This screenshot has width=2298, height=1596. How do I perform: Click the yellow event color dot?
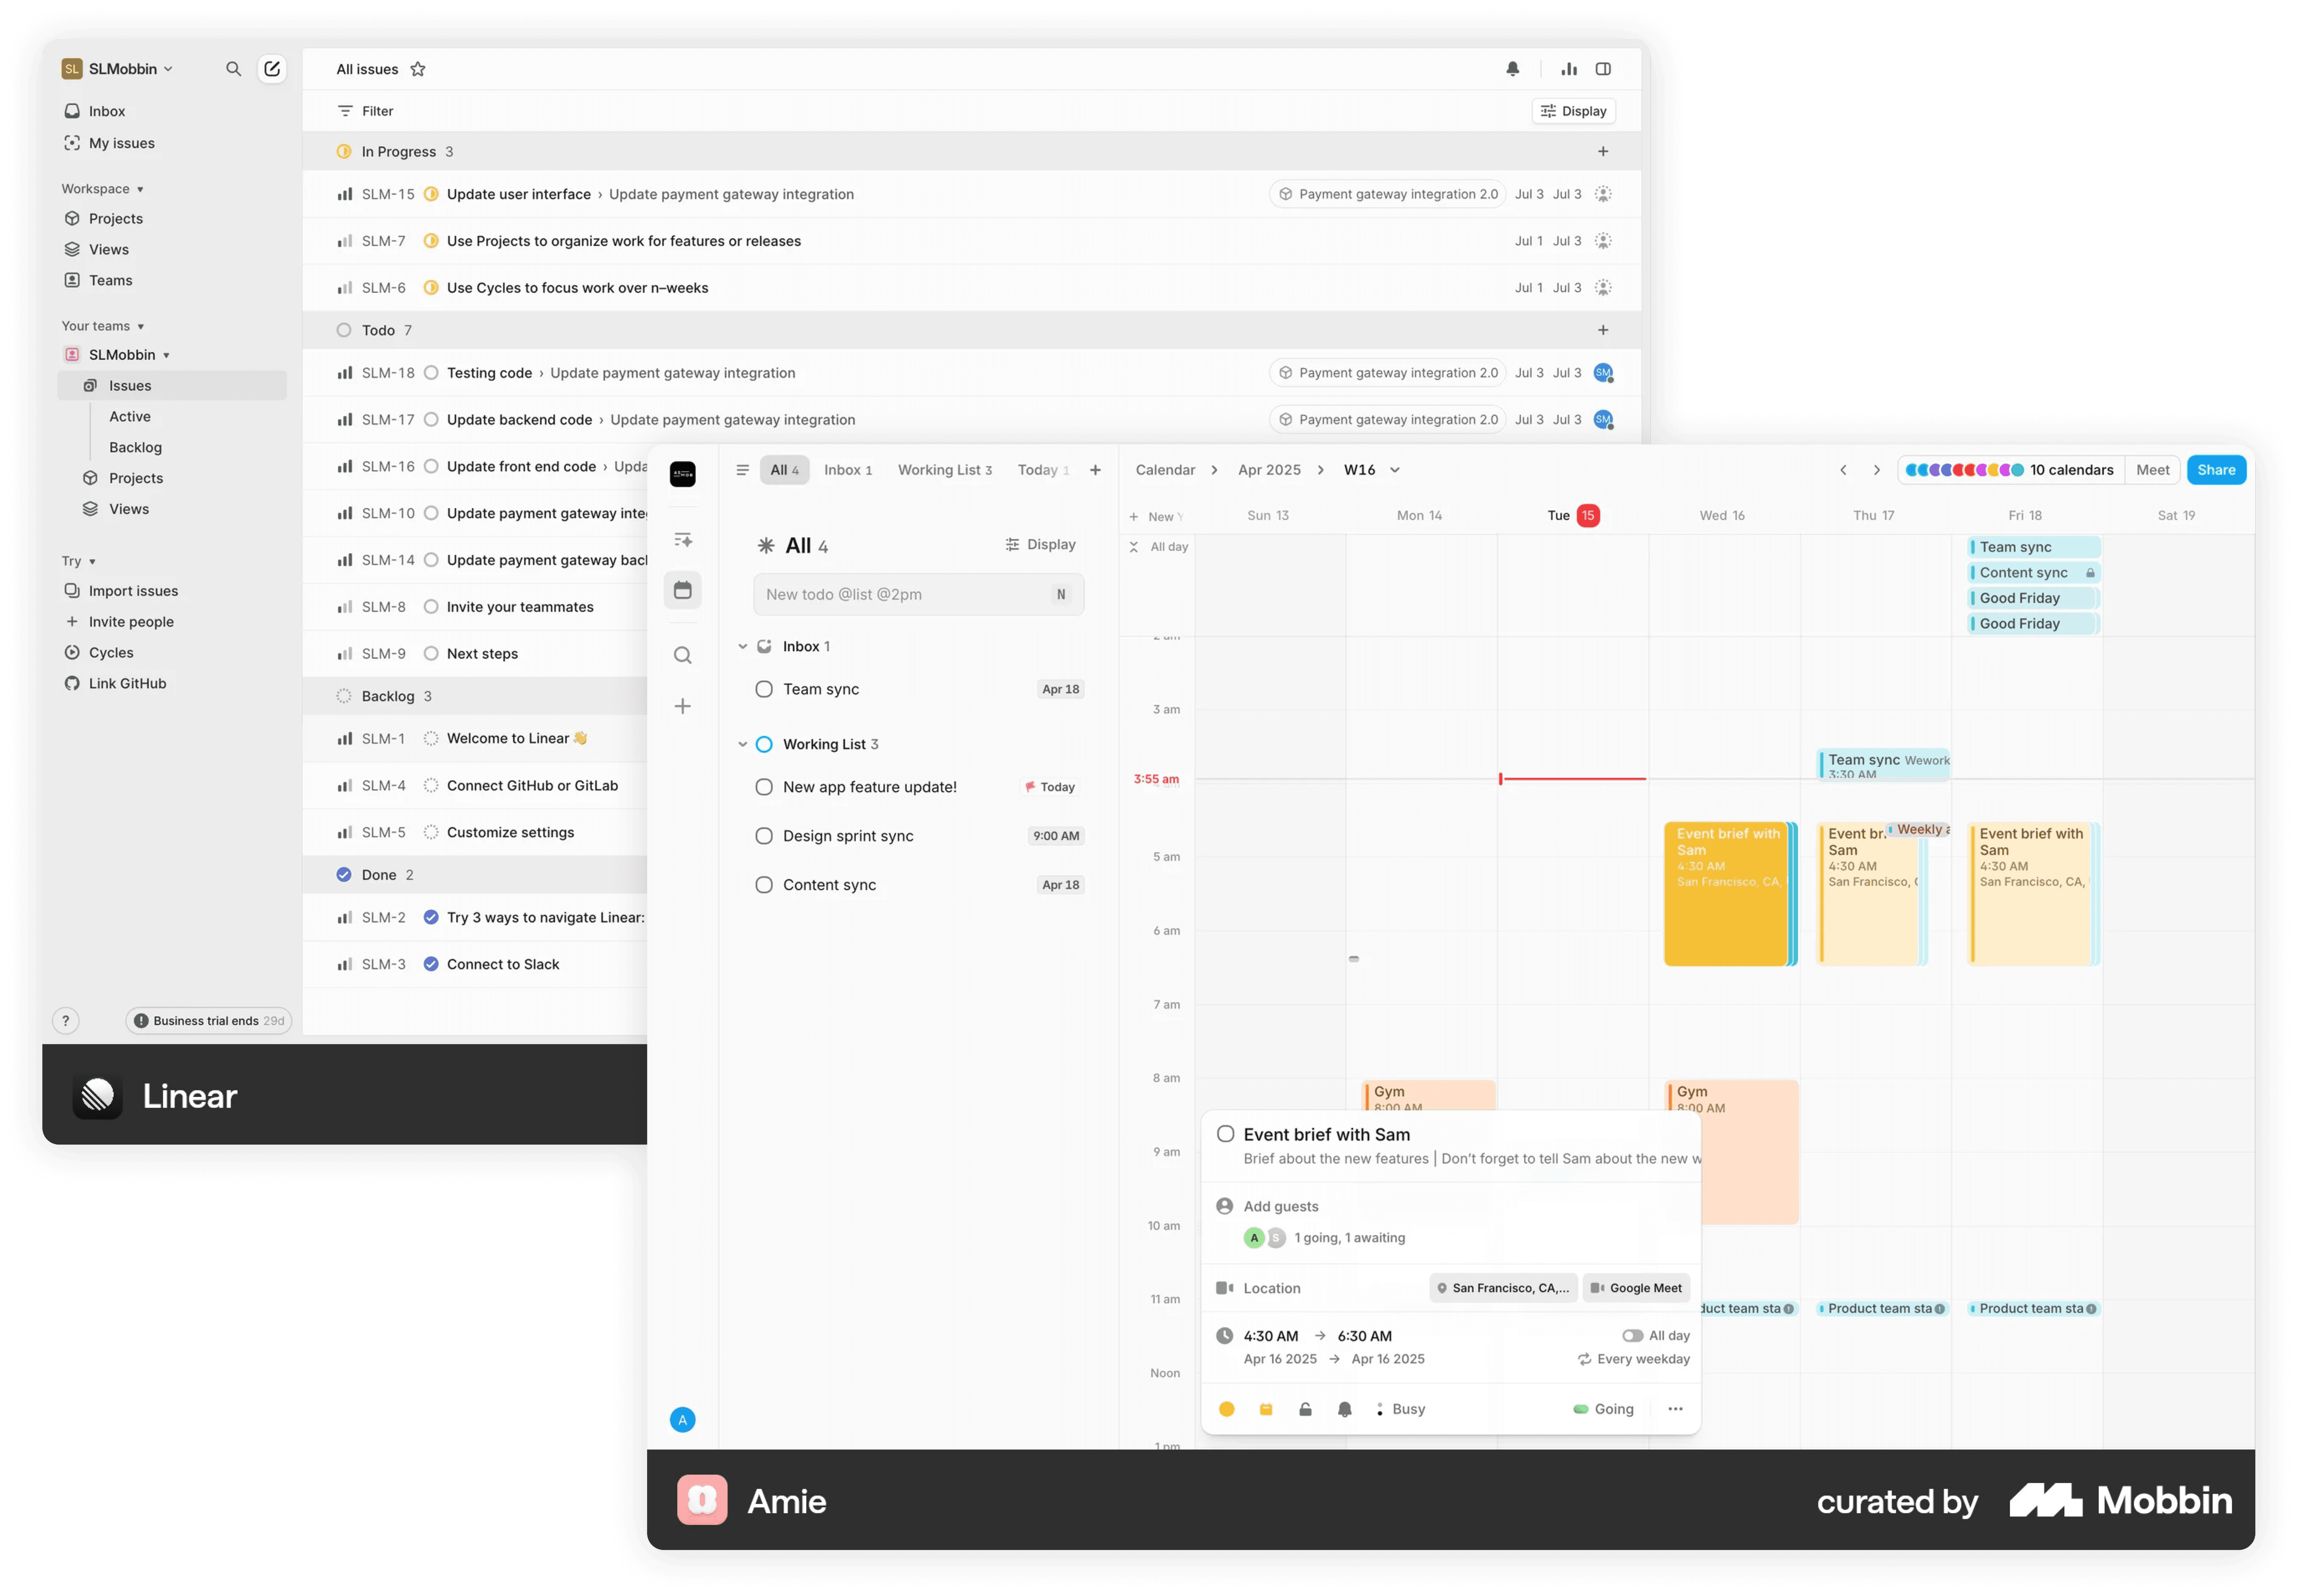click(1226, 1409)
